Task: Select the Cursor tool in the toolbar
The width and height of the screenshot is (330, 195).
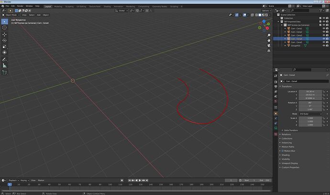Action: [4, 28]
